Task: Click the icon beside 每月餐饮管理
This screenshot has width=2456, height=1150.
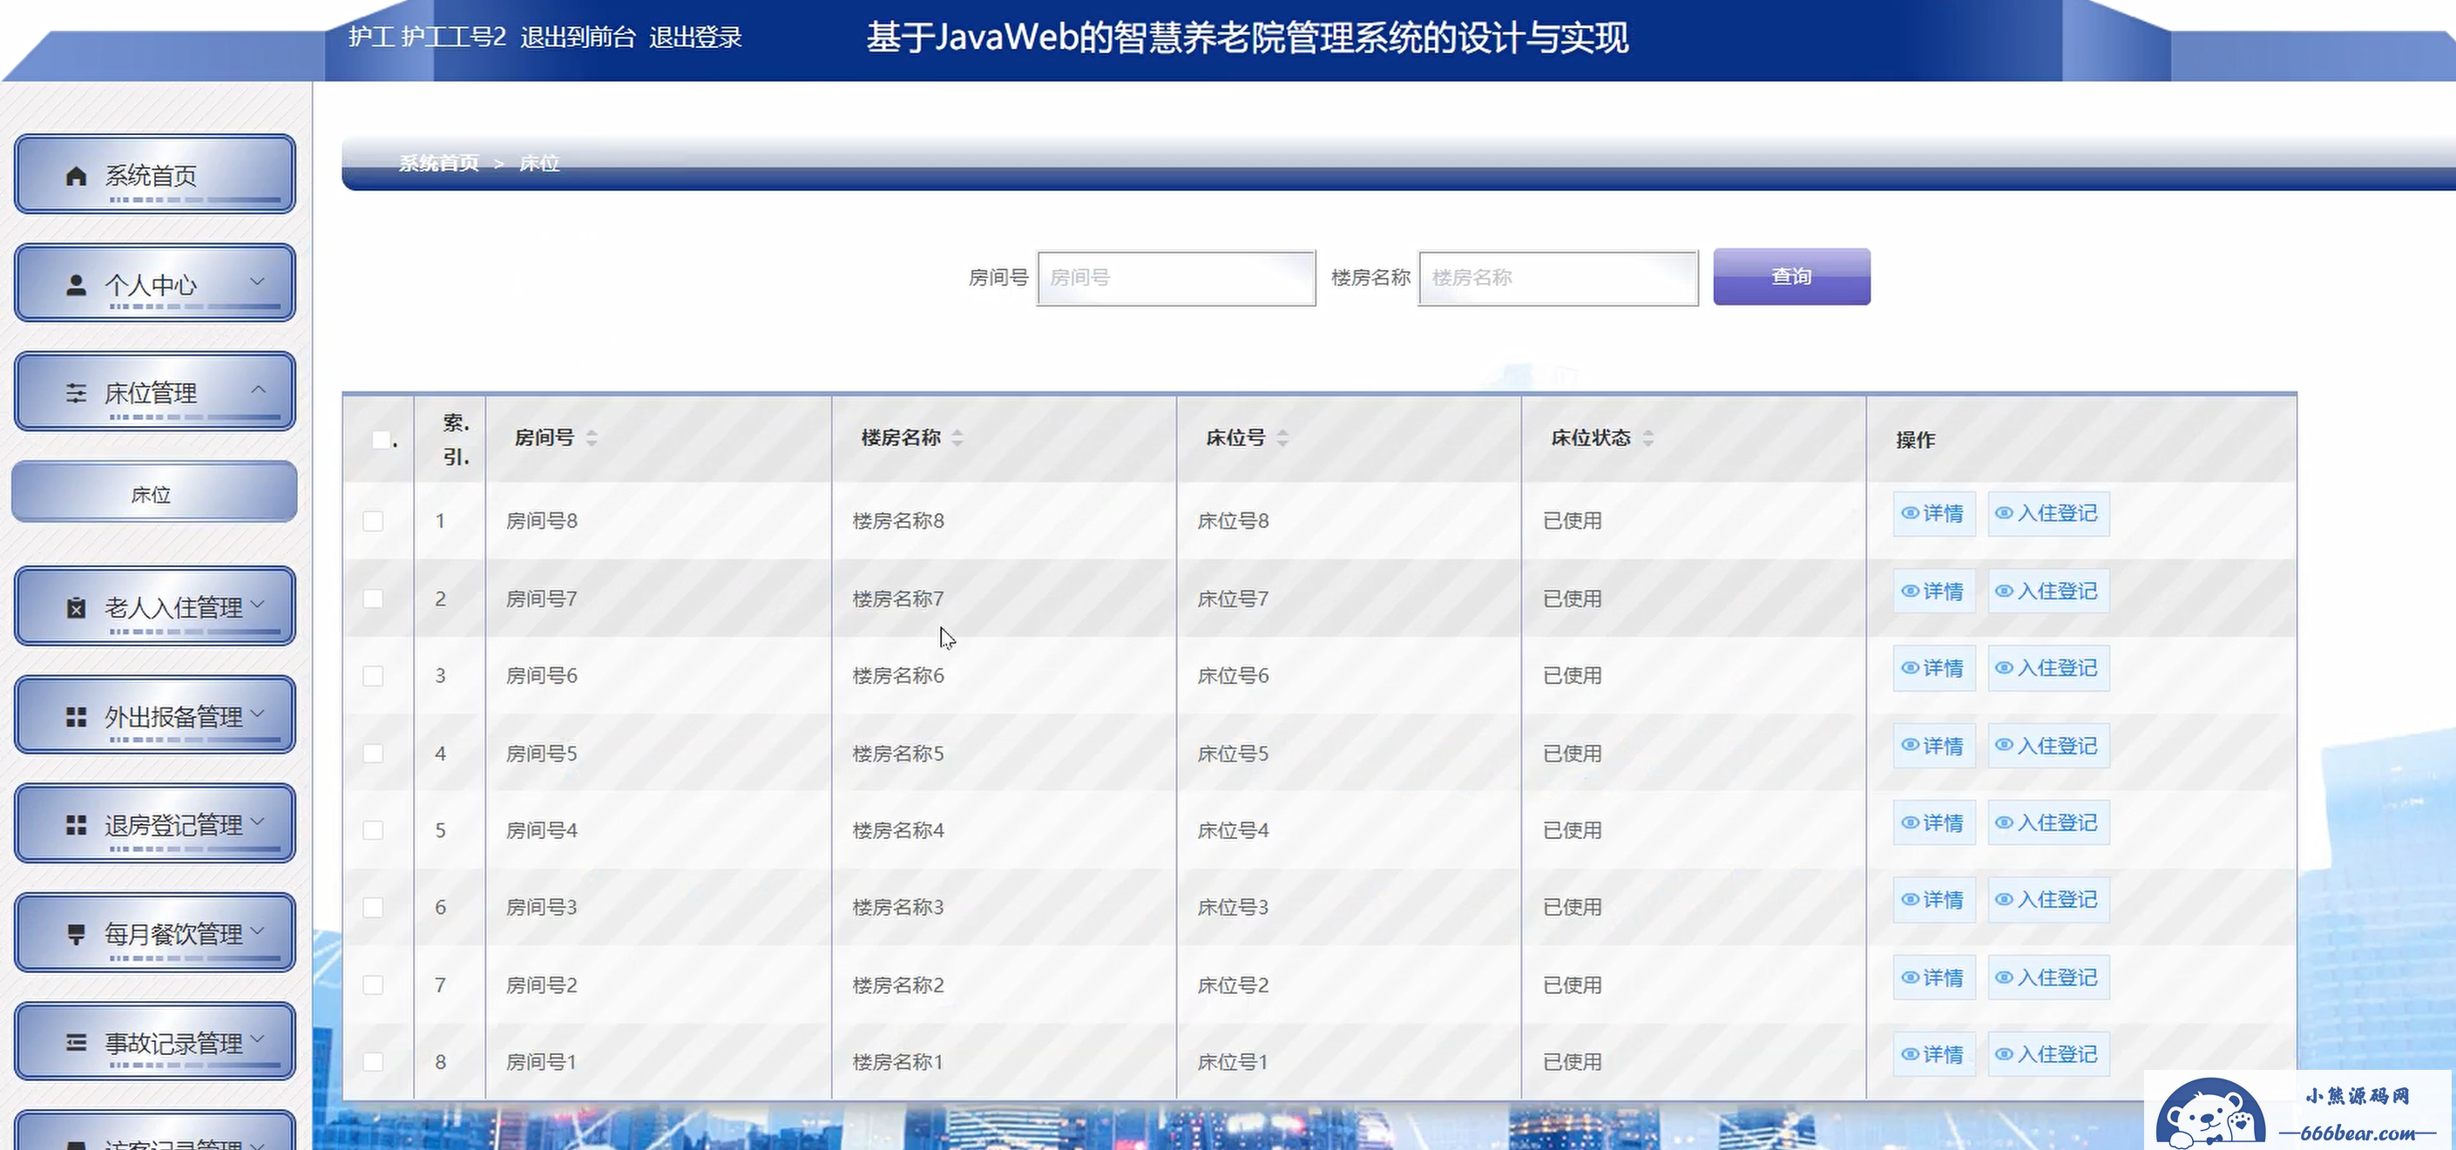Action: [77, 934]
